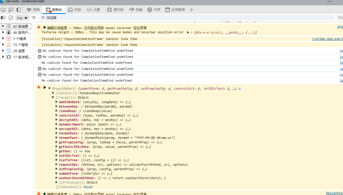Image resolution: width=343 pixels, height=195 pixels.
Task: Expand the getSelectDicData function
Action: click(57, 147)
